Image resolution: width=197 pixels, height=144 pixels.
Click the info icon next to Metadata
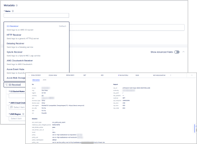17,6
